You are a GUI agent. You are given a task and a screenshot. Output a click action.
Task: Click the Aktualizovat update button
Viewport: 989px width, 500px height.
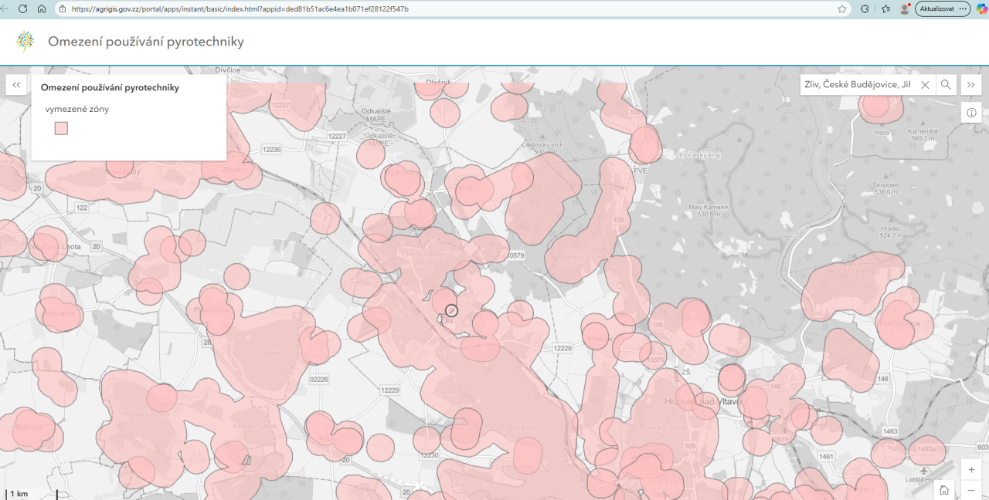tap(942, 8)
